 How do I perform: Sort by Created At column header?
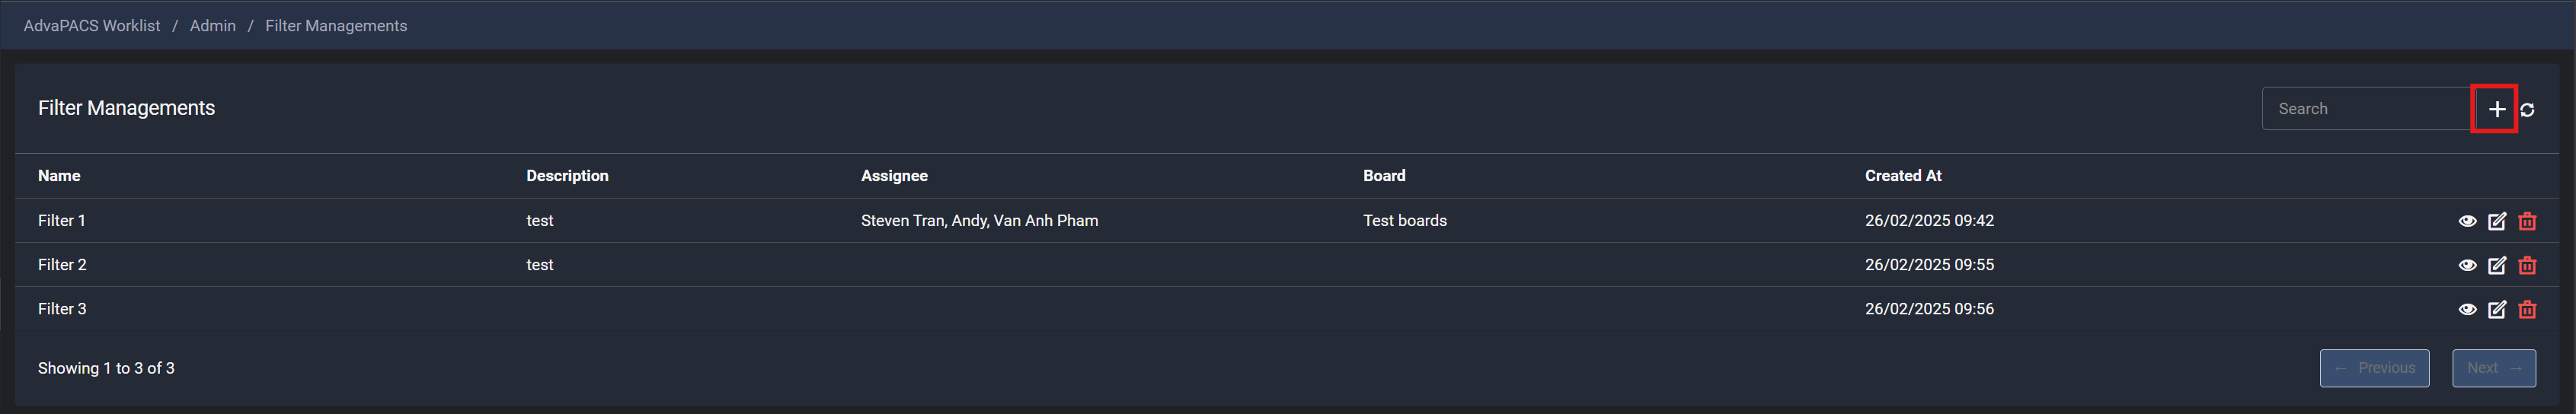[x=1902, y=176]
